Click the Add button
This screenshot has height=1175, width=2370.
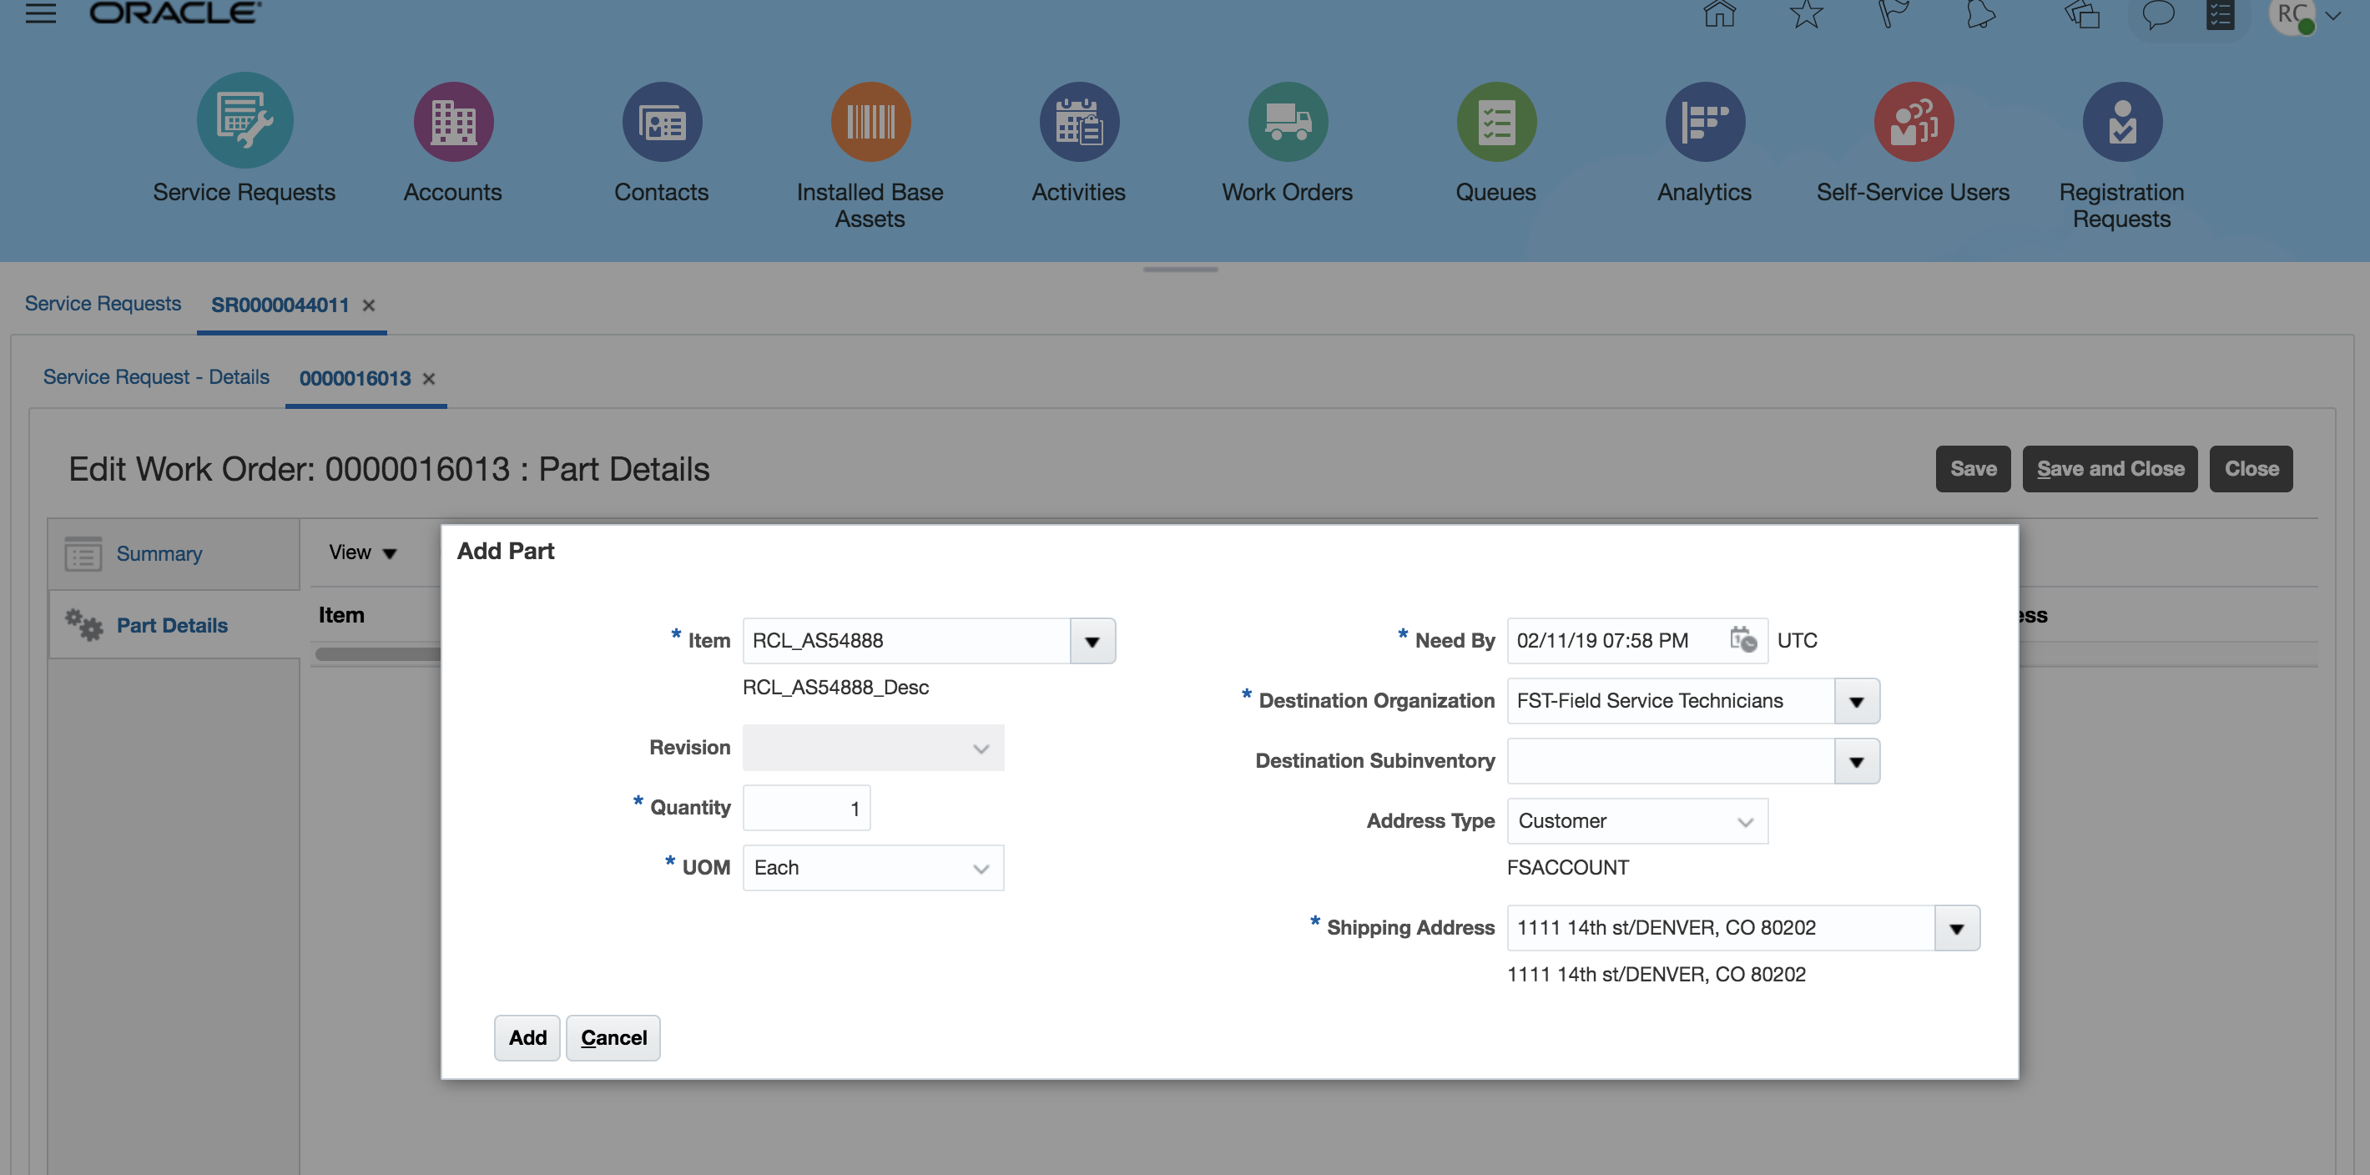click(x=527, y=1038)
